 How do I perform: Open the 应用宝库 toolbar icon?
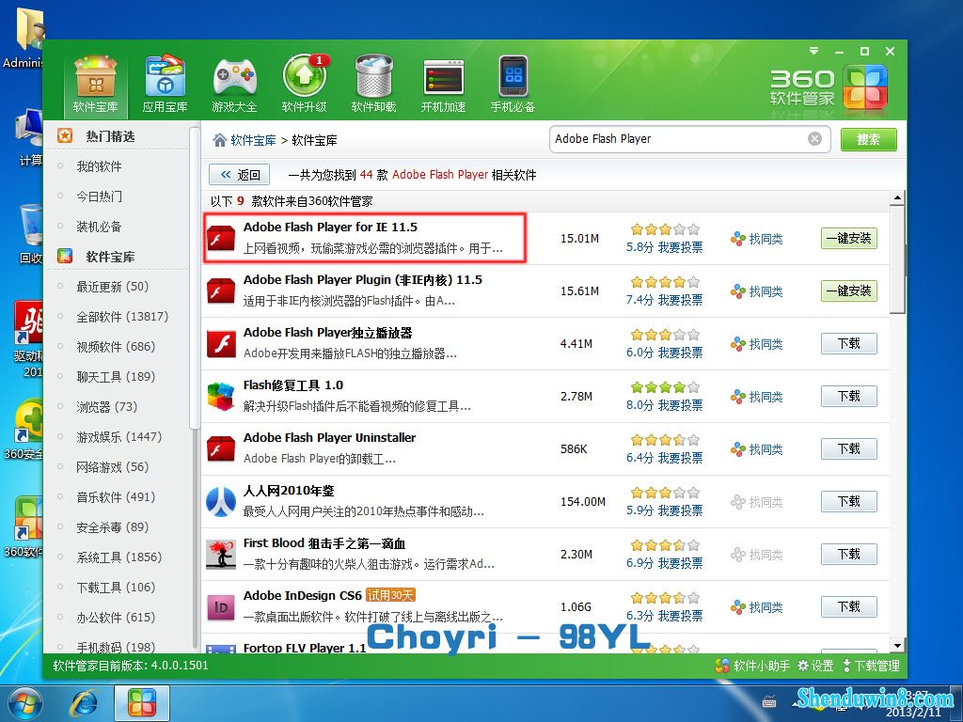165,85
